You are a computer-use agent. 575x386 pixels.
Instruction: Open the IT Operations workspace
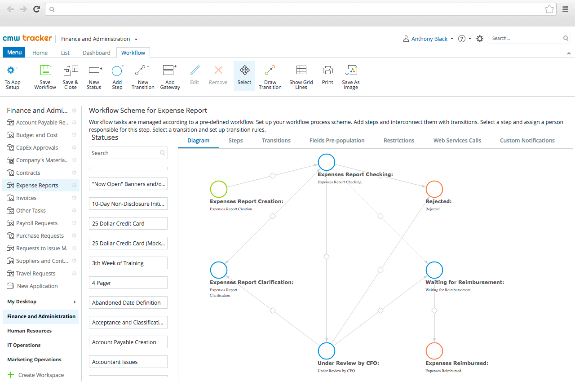[x=24, y=345]
